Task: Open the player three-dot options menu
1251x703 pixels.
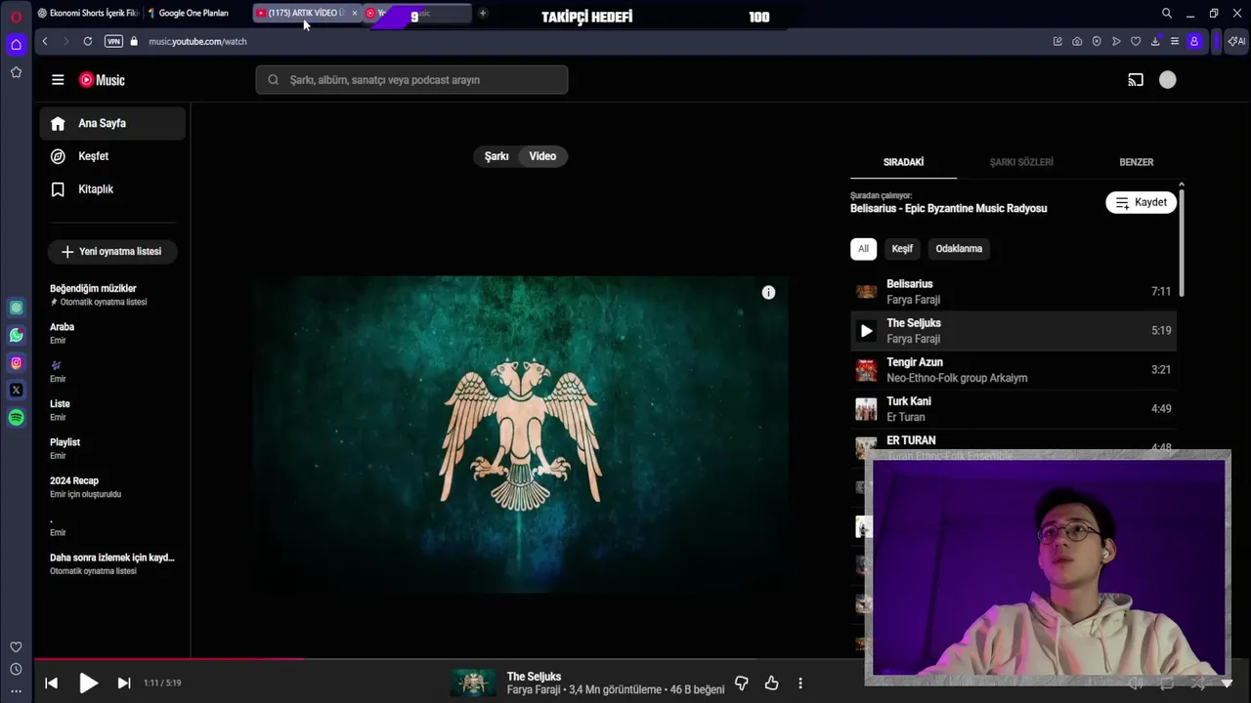Action: pyautogui.click(x=800, y=683)
